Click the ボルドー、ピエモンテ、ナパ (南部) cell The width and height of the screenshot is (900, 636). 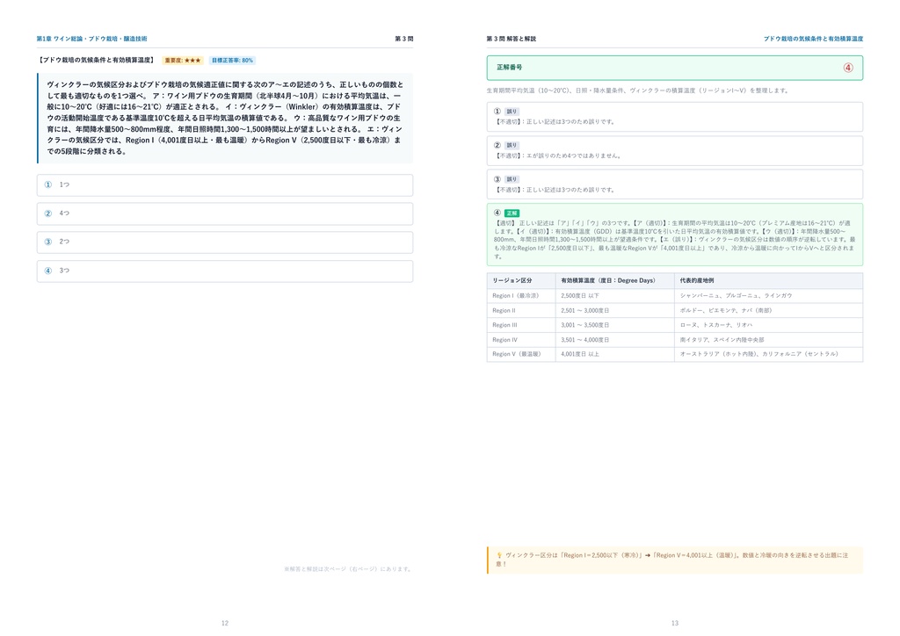[768, 310]
